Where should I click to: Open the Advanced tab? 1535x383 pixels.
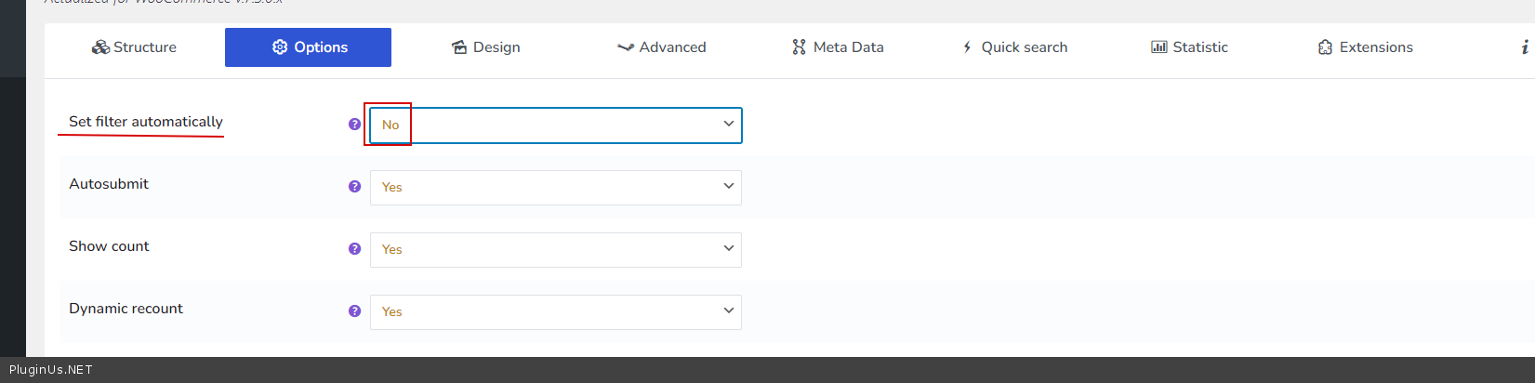point(662,47)
